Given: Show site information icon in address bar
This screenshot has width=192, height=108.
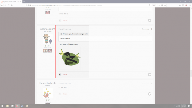Looking at the screenshot, I should tap(27, 5).
